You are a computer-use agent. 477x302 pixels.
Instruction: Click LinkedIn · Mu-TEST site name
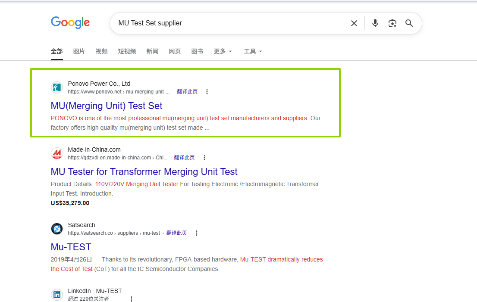pos(94,291)
